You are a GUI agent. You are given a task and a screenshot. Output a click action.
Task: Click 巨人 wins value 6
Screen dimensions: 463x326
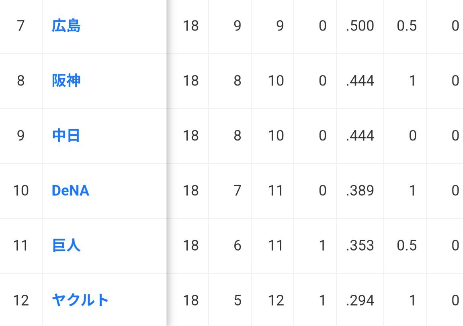[238, 245]
